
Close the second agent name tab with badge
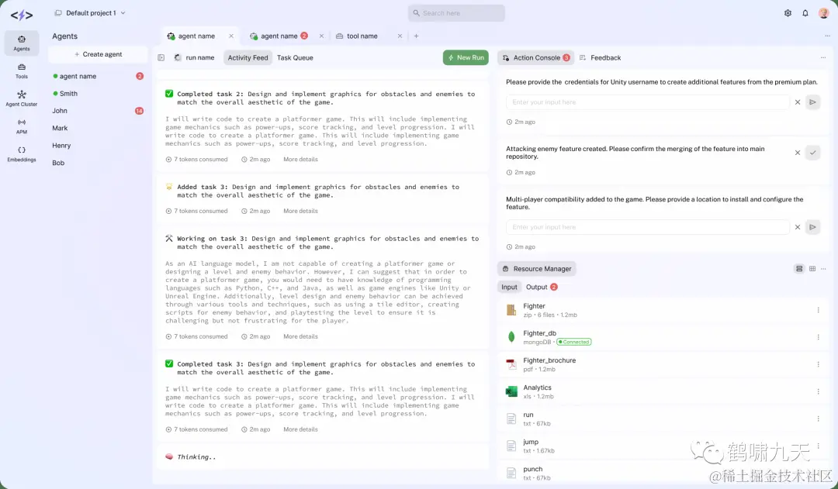tap(321, 36)
